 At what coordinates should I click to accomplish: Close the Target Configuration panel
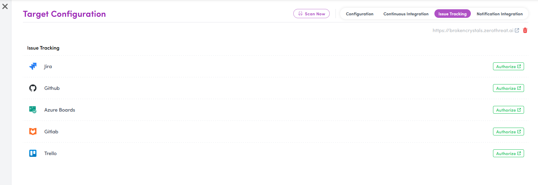tap(5, 6)
